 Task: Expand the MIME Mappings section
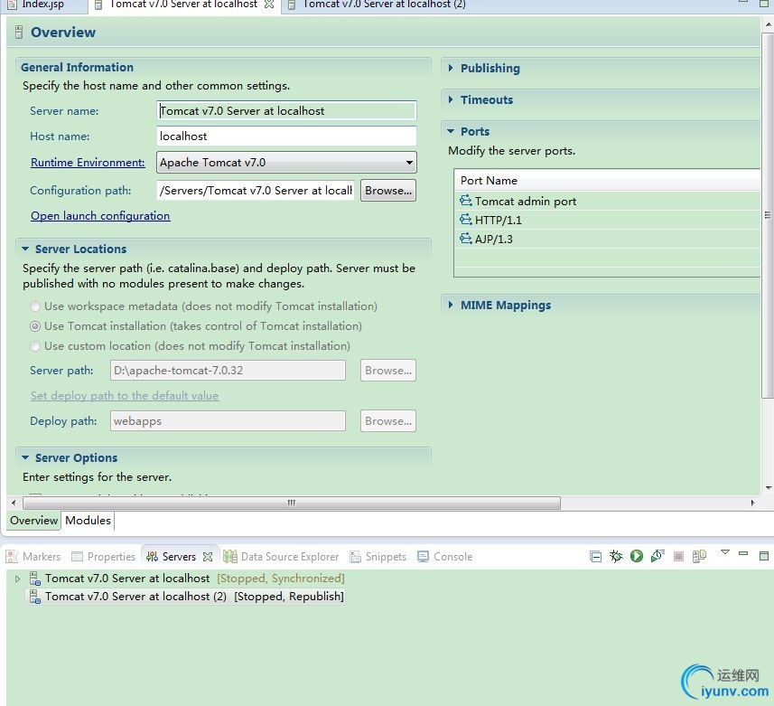pyautogui.click(x=451, y=305)
